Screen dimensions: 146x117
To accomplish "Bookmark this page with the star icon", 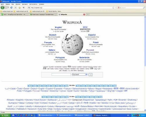I will coord(113,8).
